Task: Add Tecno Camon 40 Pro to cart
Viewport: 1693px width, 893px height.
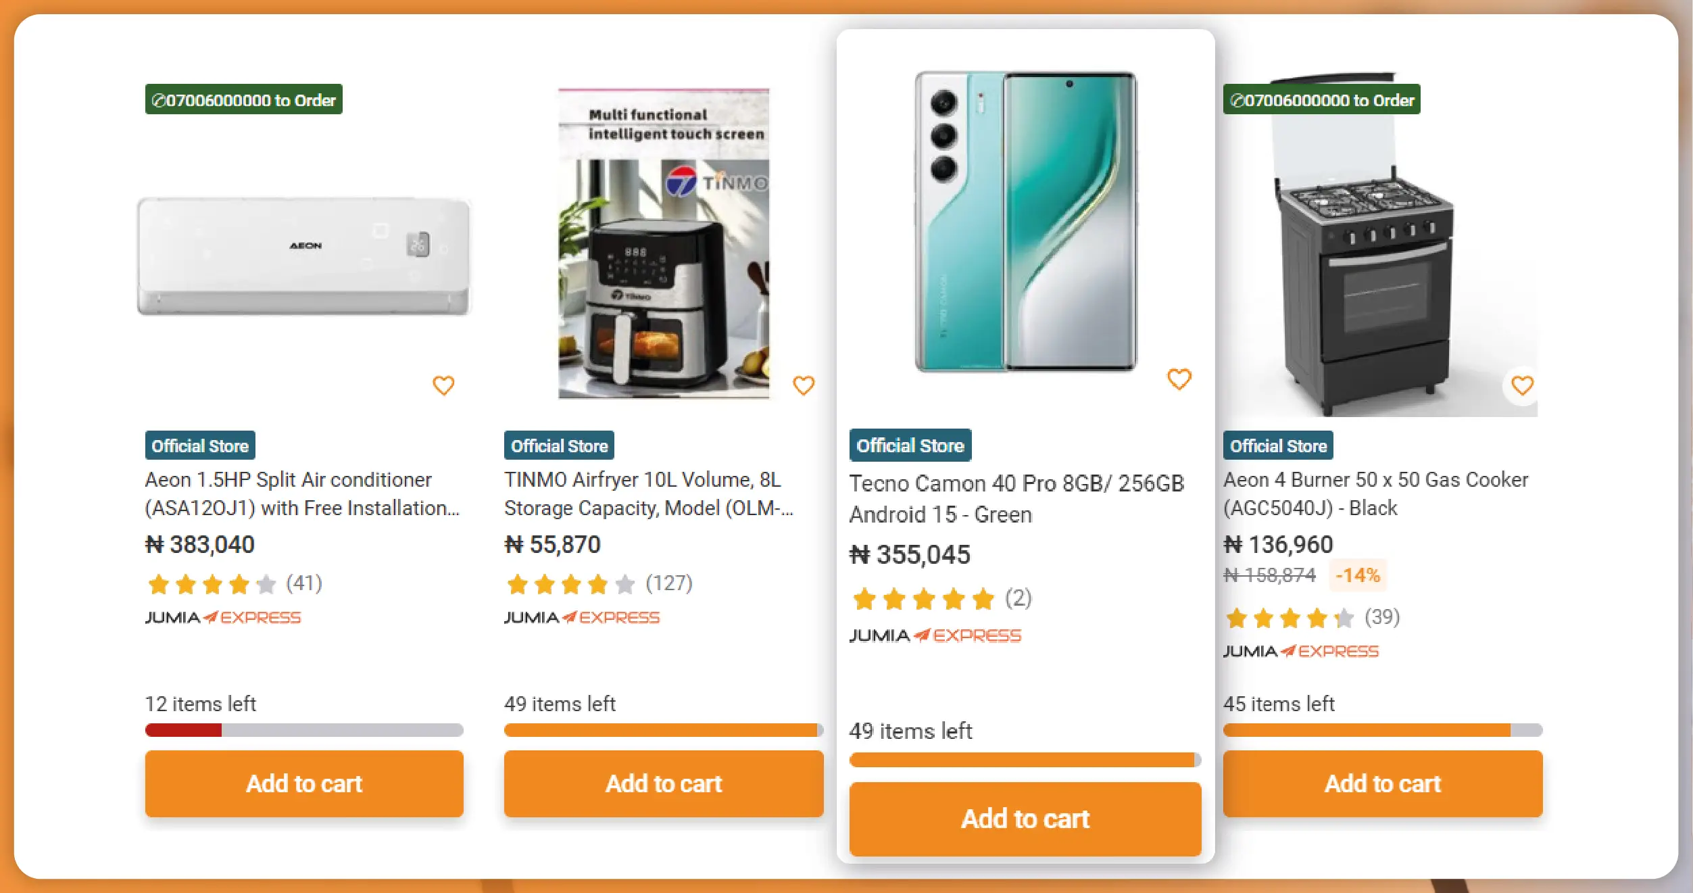Action: pyautogui.click(x=1025, y=819)
